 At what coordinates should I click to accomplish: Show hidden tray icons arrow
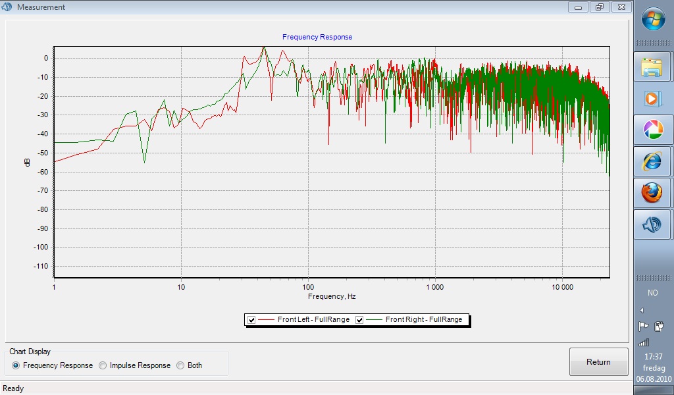pos(642,310)
